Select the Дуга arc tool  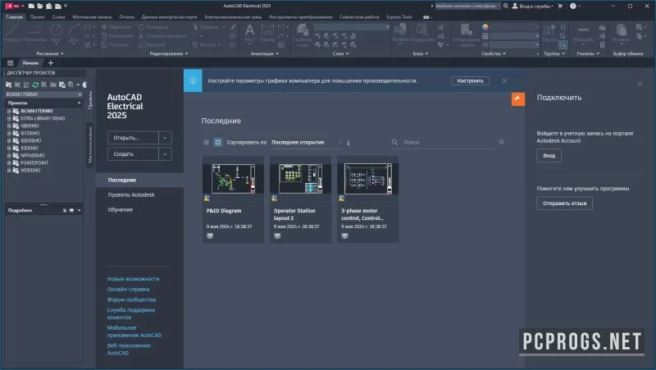[x=74, y=33]
